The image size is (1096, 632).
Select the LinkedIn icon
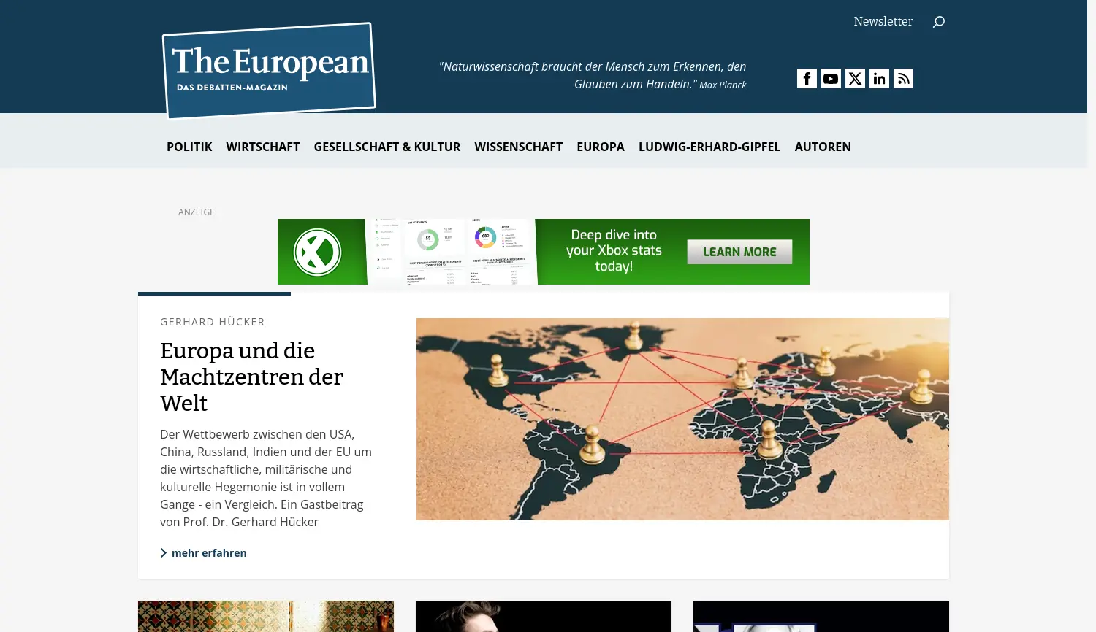pyautogui.click(x=879, y=78)
